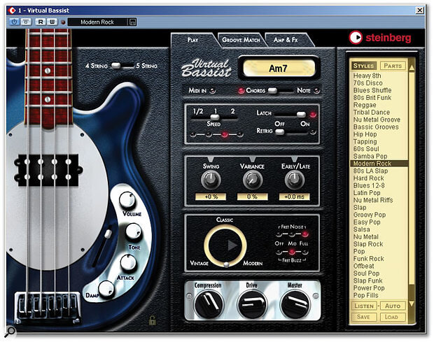Click the Master knob

click(x=295, y=305)
